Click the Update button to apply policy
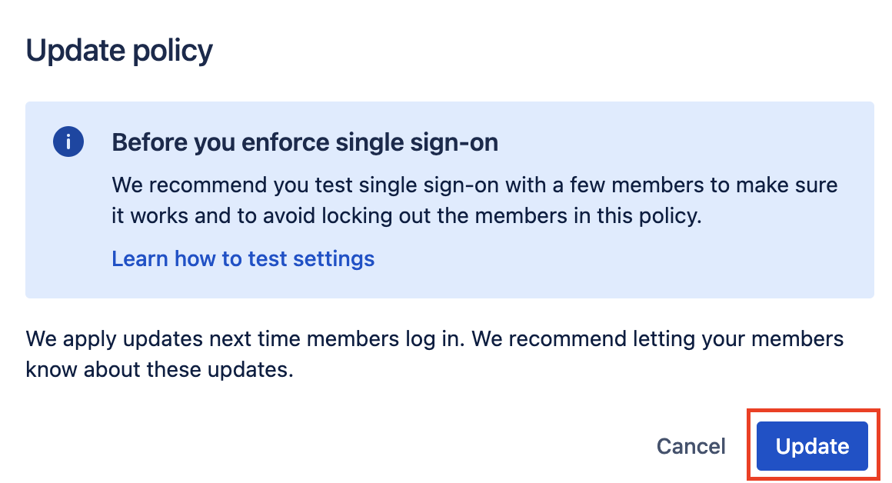The width and height of the screenshot is (892, 483). coord(811,446)
